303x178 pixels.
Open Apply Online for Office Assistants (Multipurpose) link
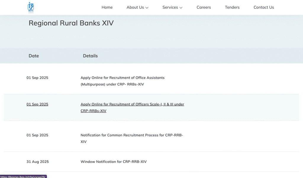[x=123, y=81]
